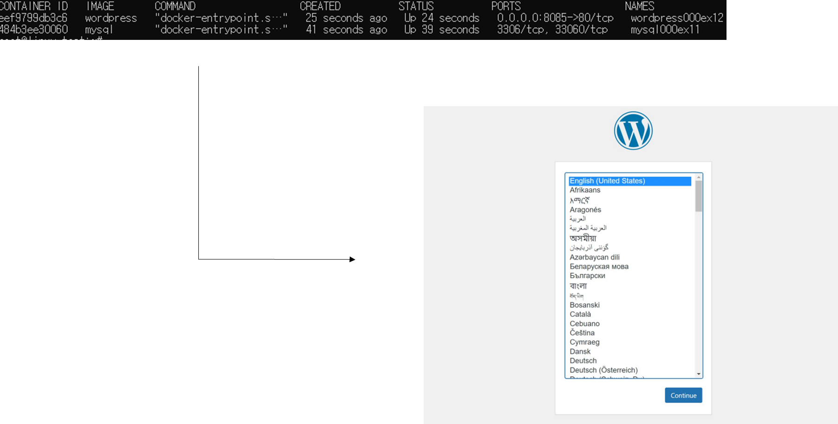Click '25 seconds ago' created text
The image size is (838, 424).
coord(346,18)
